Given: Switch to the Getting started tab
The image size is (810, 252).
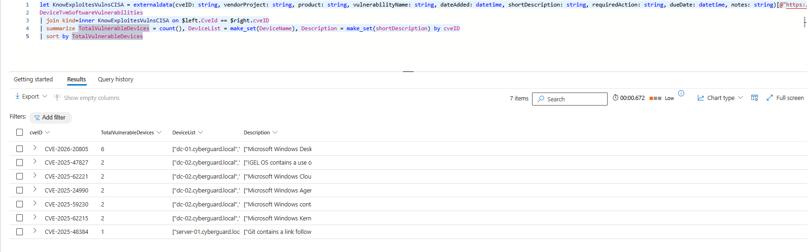Looking at the screenshot, I should coord(33,80).
